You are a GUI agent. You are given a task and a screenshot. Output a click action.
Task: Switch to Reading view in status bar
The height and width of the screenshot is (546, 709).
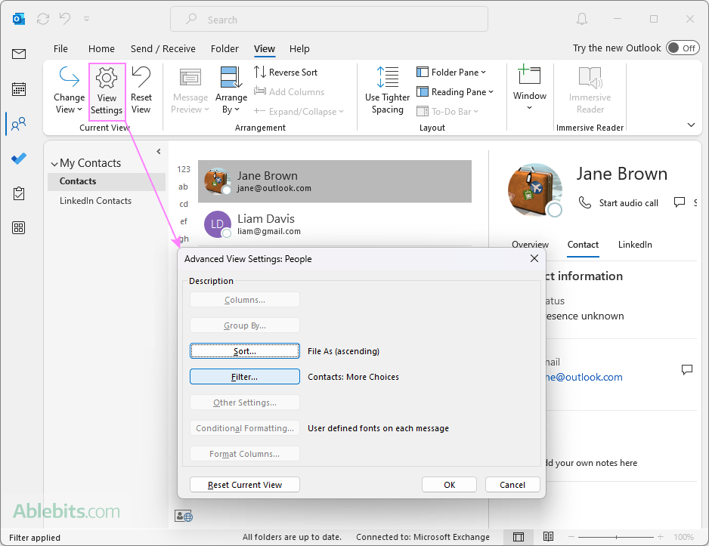tap(549, 536)
